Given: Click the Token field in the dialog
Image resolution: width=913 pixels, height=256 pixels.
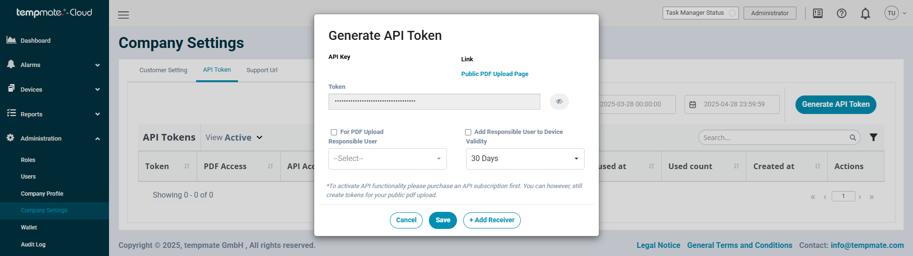Looking at the screenshot, I should coord(434,102).
